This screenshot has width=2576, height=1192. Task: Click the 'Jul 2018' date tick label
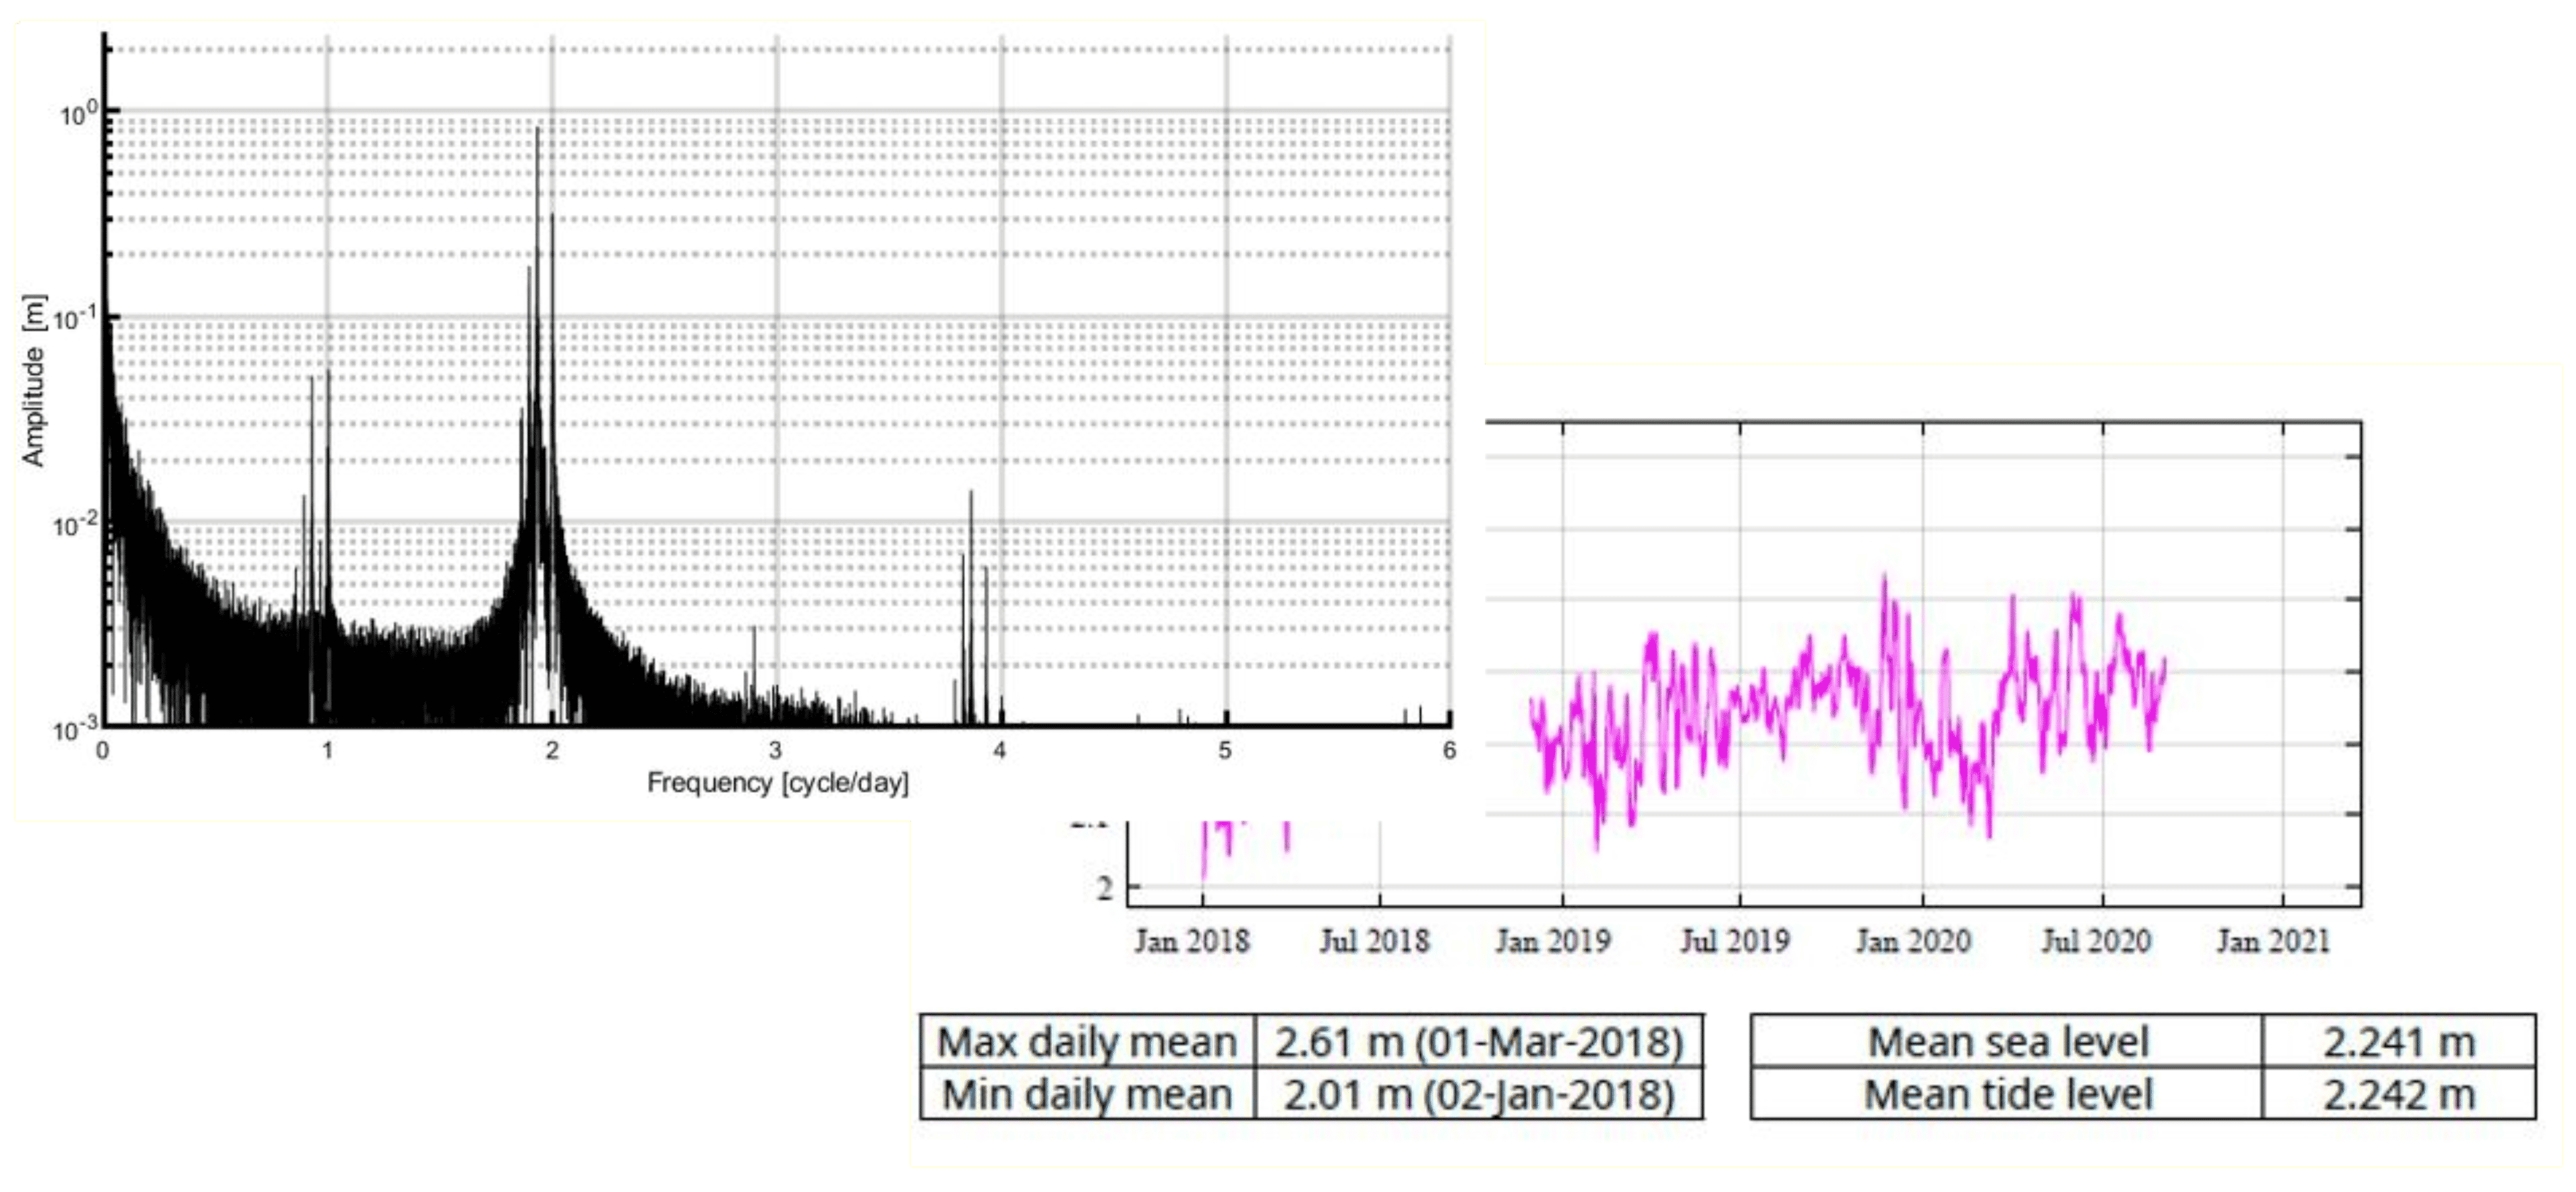[x=1374, y=941]
